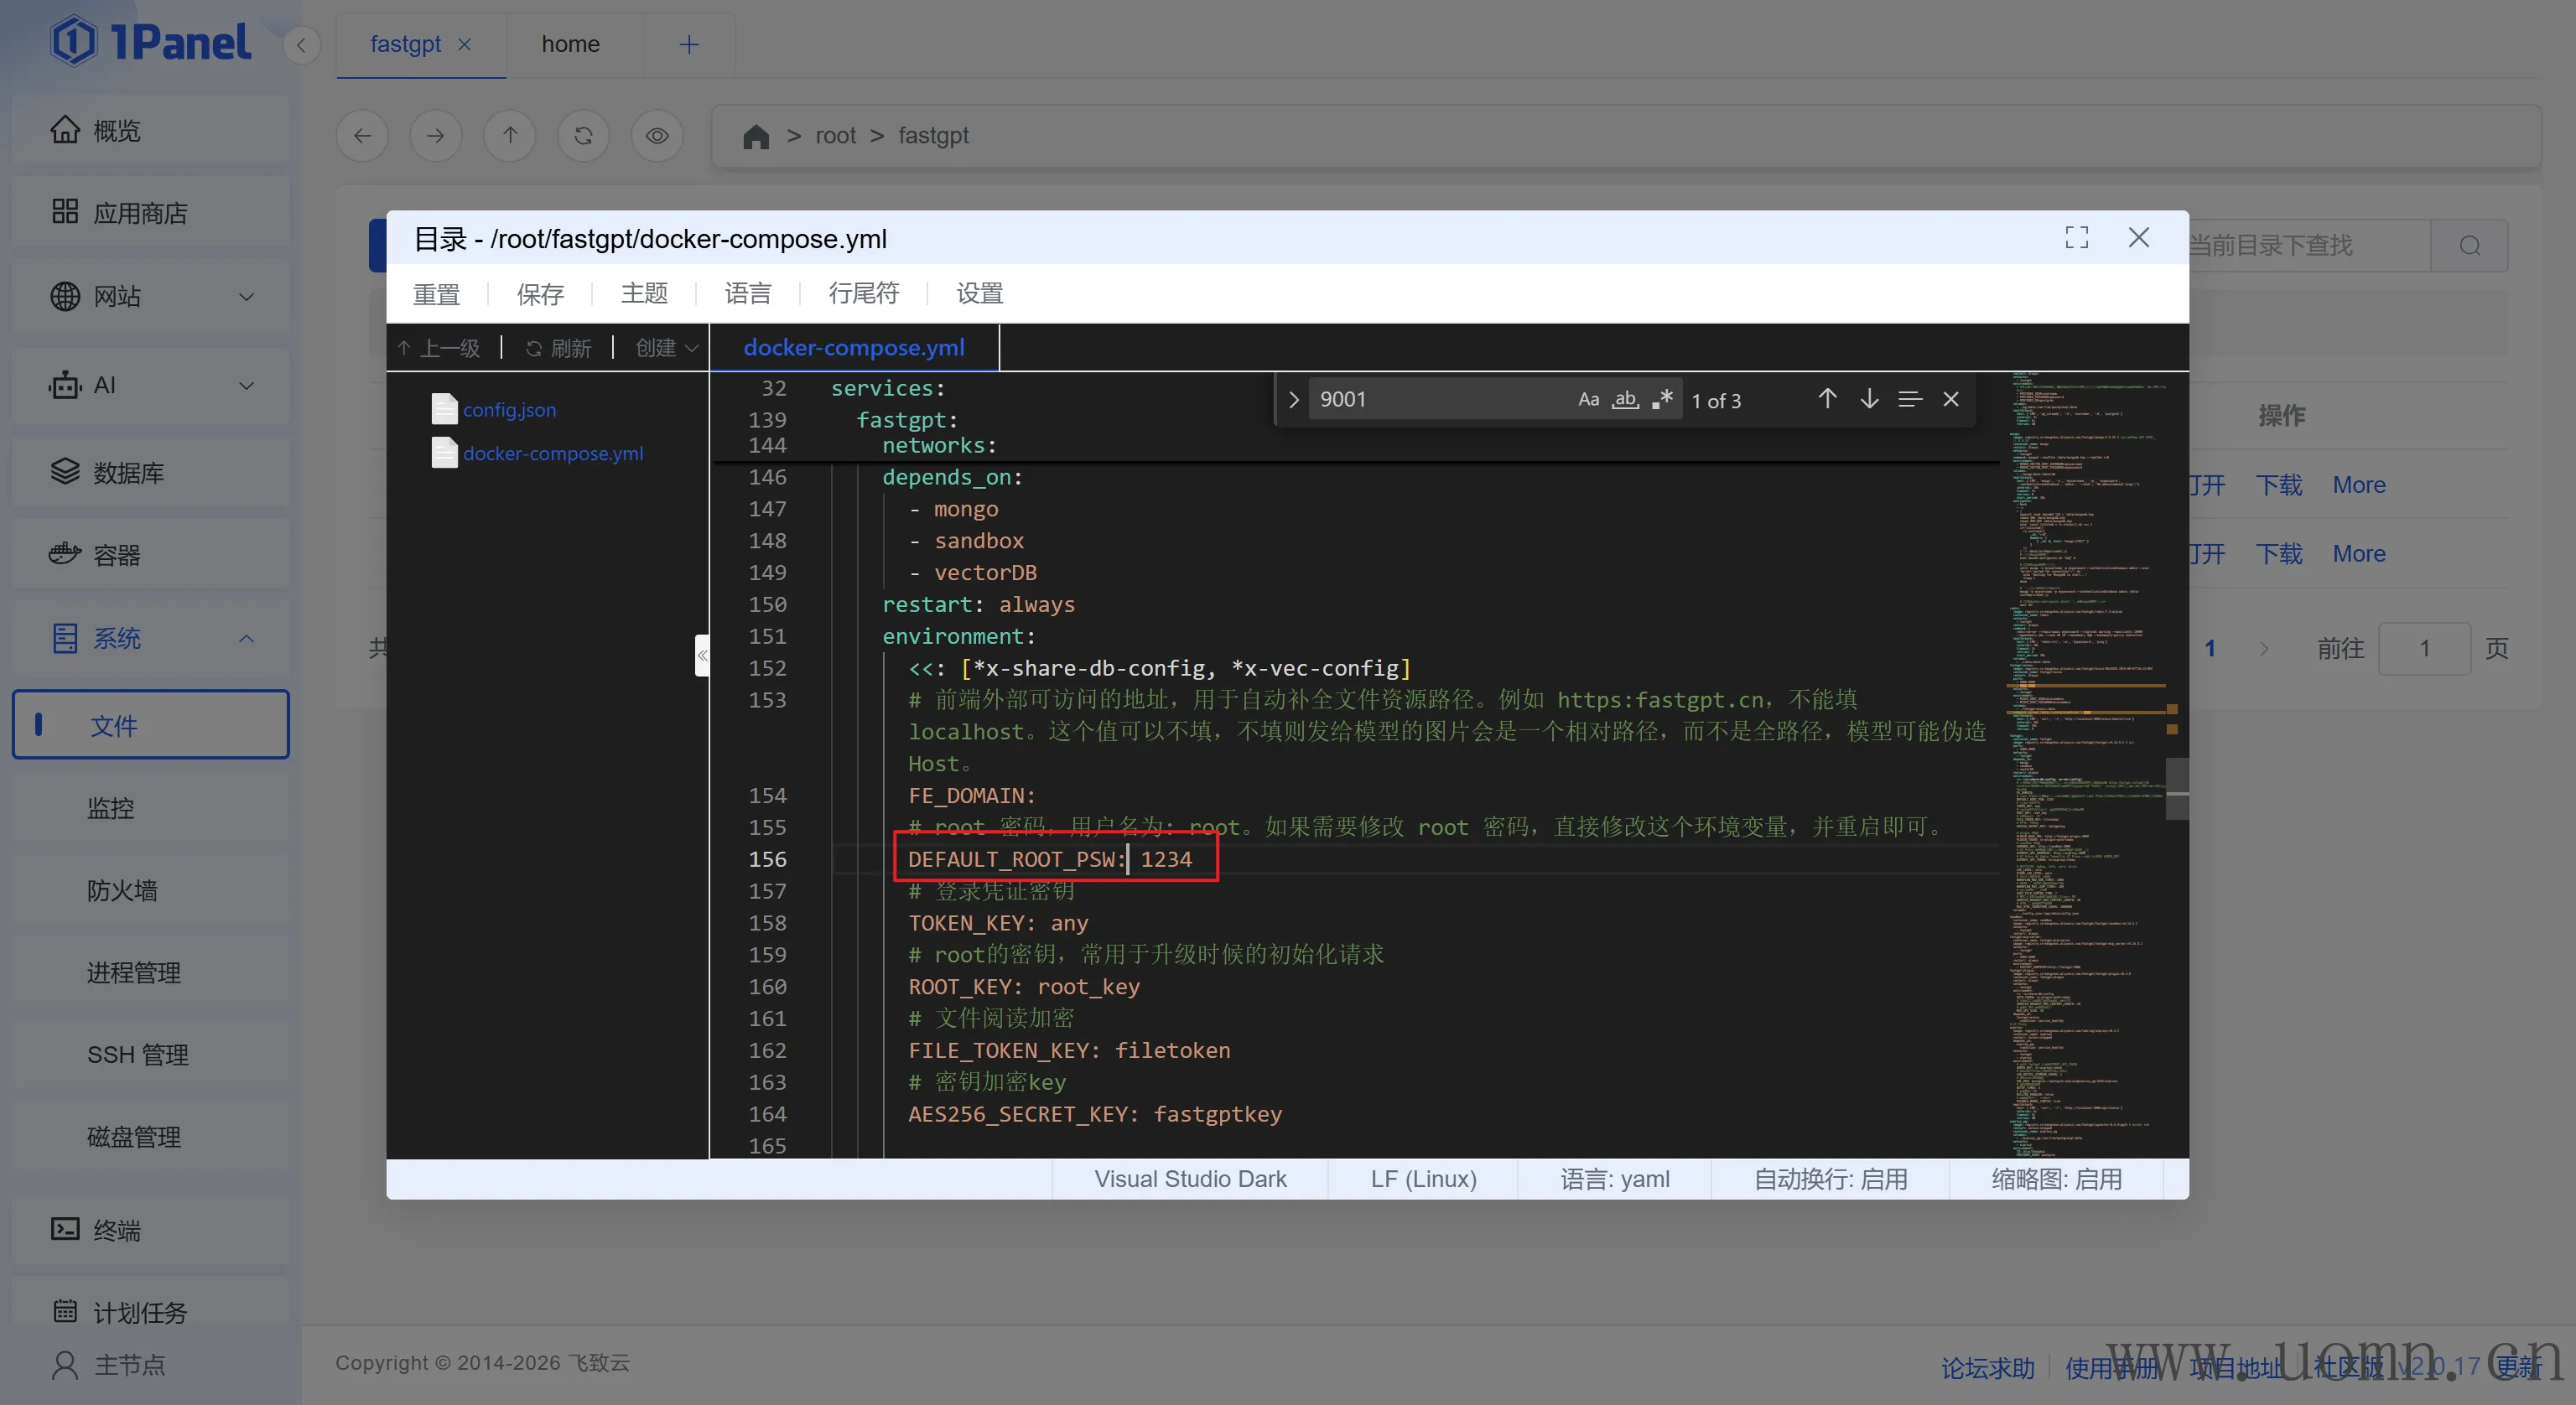
Task: Click Find in Selection icon
Action: point(1910,400)
